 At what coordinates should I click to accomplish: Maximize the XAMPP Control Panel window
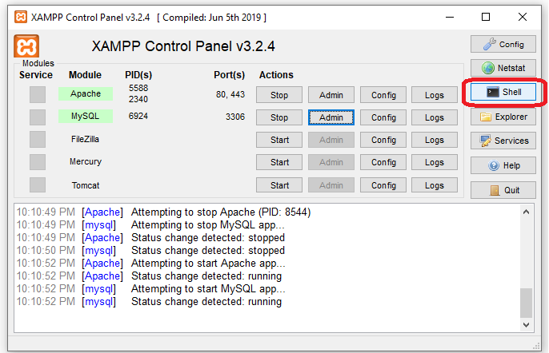point(486,17)
